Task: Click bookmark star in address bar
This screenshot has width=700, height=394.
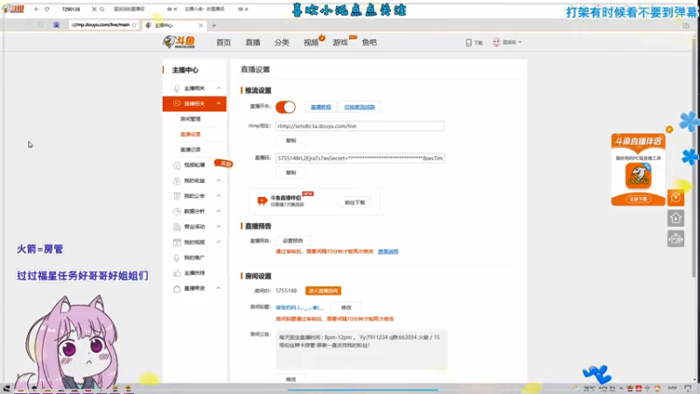Action: tap(135, 25)
